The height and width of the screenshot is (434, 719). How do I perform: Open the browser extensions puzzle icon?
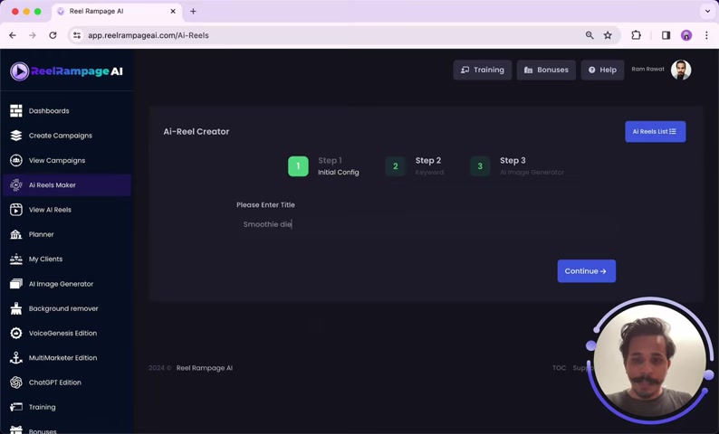click(x=636, y=35)
